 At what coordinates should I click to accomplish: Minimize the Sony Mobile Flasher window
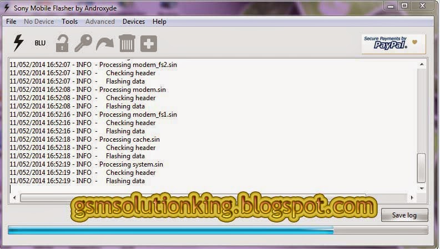(391, 6)
